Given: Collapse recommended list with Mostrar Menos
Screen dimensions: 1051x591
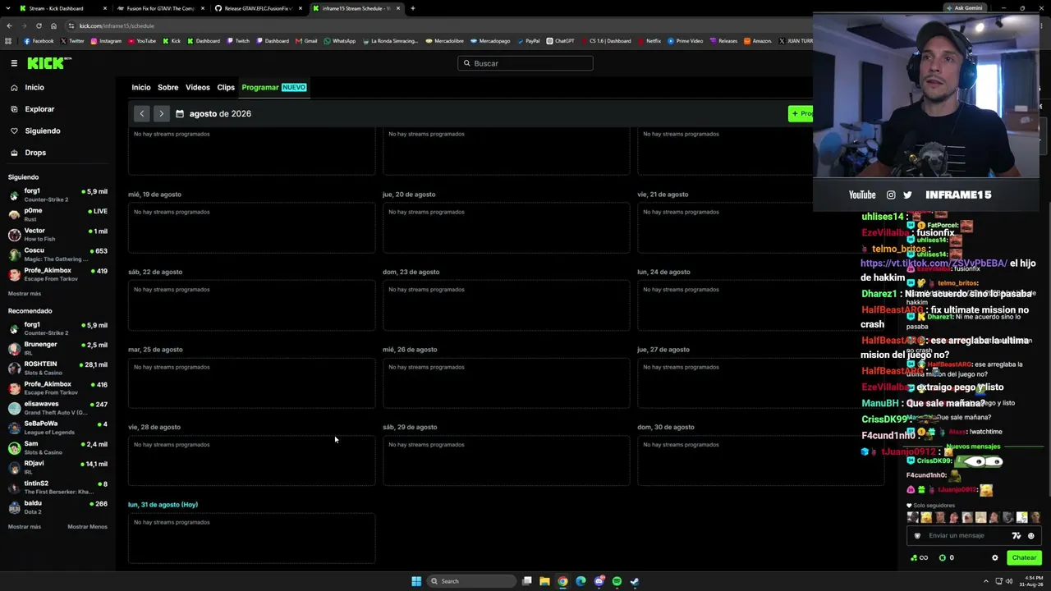Looking at the screenshot, I should 87,527.
